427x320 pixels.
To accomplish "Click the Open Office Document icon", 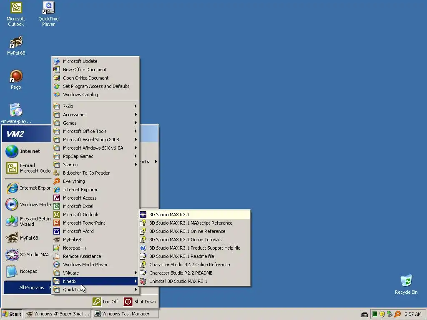I will tap(57, 78).
